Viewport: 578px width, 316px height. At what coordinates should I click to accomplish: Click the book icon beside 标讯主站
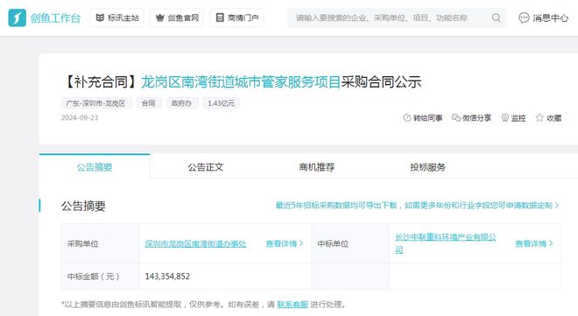point(100,18)
